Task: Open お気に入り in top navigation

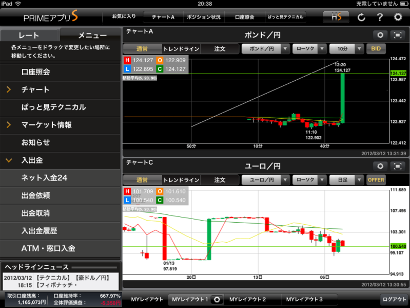Action: (124, 16)
